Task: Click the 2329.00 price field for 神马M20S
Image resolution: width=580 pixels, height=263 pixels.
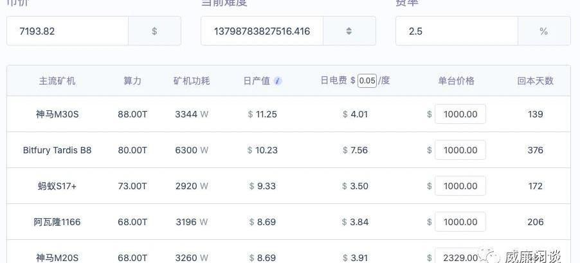Action: [460, 257]
